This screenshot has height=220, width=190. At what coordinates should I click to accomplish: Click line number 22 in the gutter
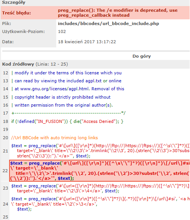[5, 171]
